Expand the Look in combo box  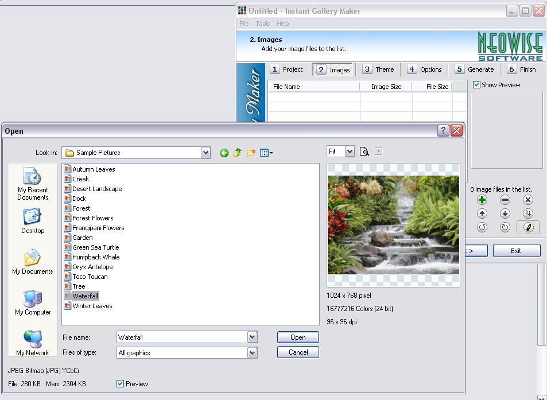(205, 153)
